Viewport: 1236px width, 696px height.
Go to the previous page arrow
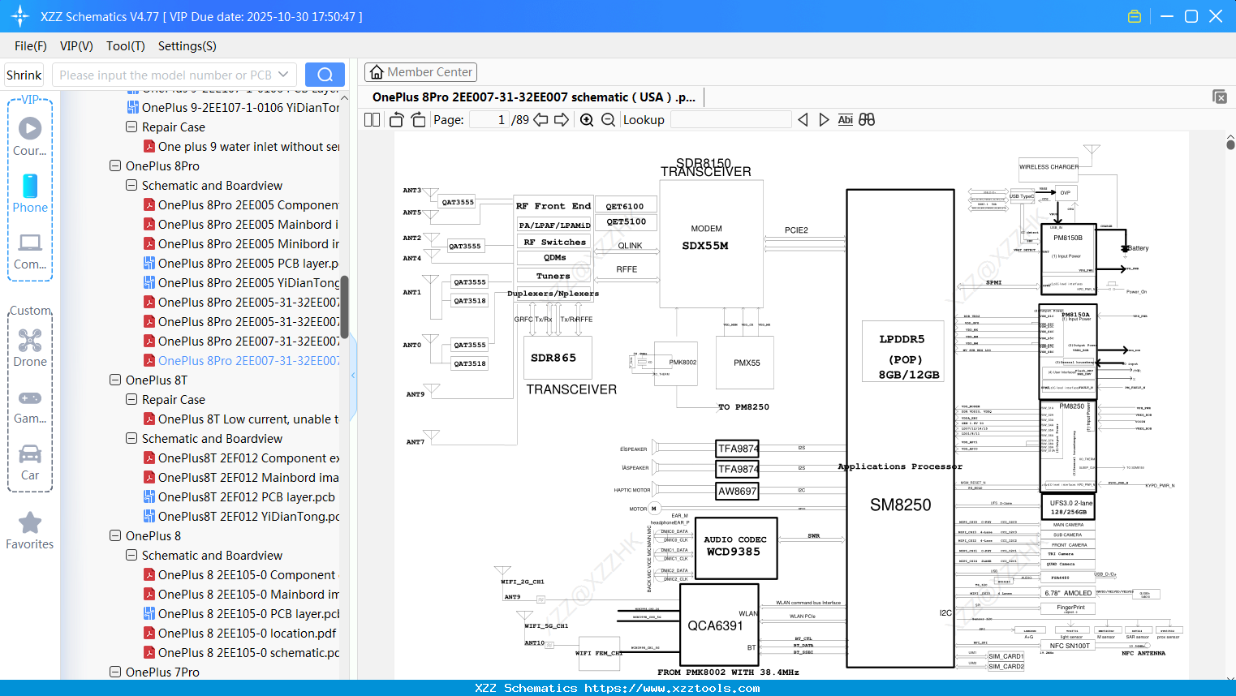[540, 120]
